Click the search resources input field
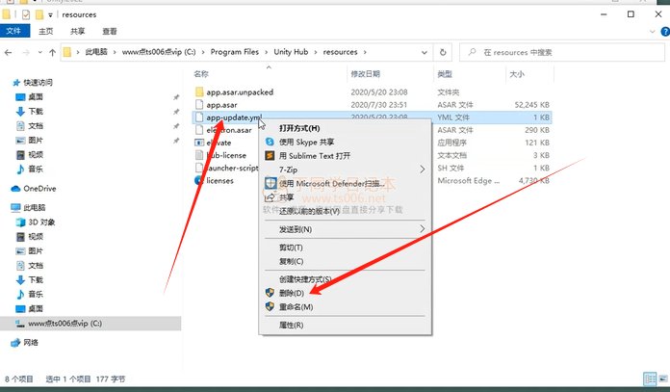 coord(562,52)
